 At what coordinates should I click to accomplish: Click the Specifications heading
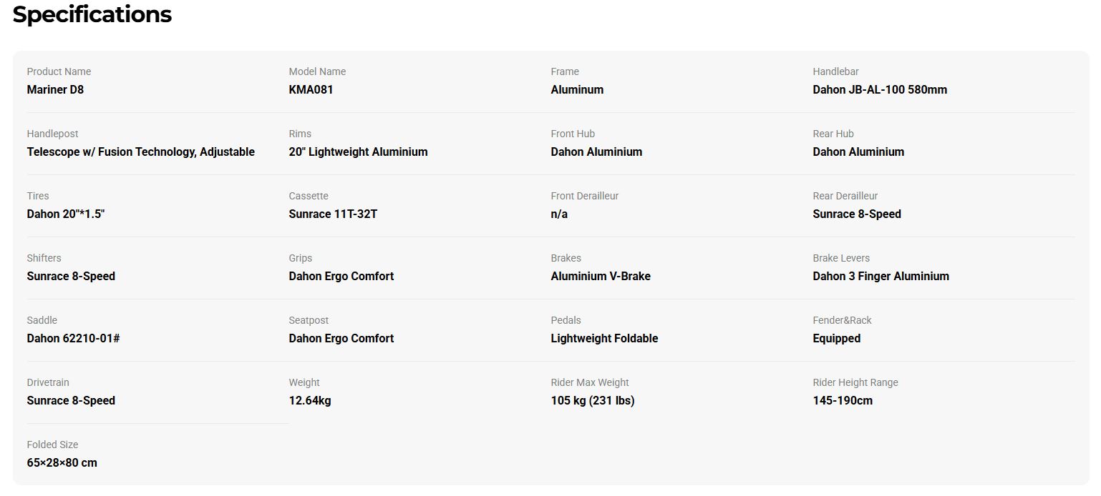pyautogui.click(x=92, y=14)
